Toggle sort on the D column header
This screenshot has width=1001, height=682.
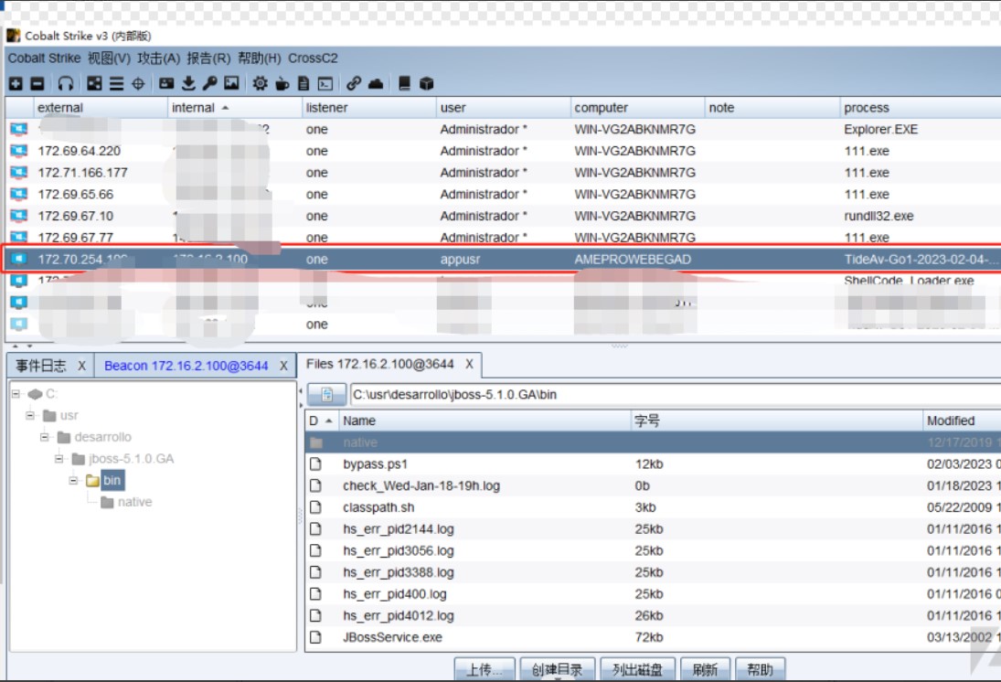point(321,421)
